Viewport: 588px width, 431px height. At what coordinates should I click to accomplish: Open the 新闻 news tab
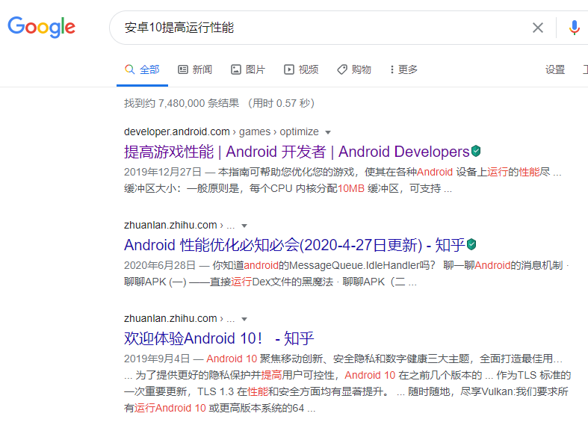click(x=195, y=69)
